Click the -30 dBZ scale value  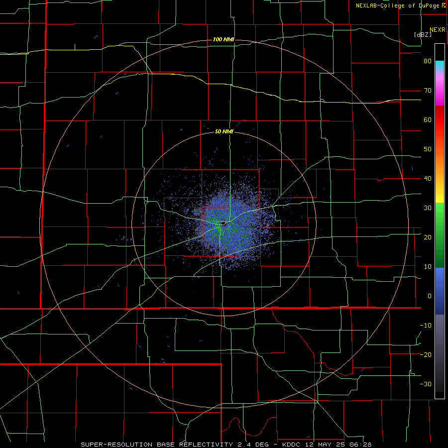pyautogui.click(x=426, y=384)
